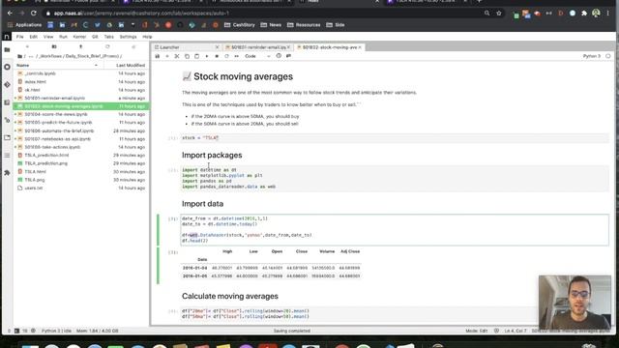Open the File Browser sidebar folder icon

(x=7, y=49)
